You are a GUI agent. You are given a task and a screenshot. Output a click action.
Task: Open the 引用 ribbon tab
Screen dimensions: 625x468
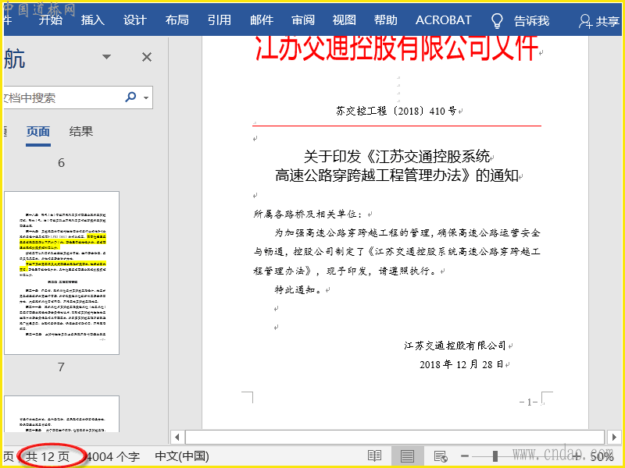(220, 20)
